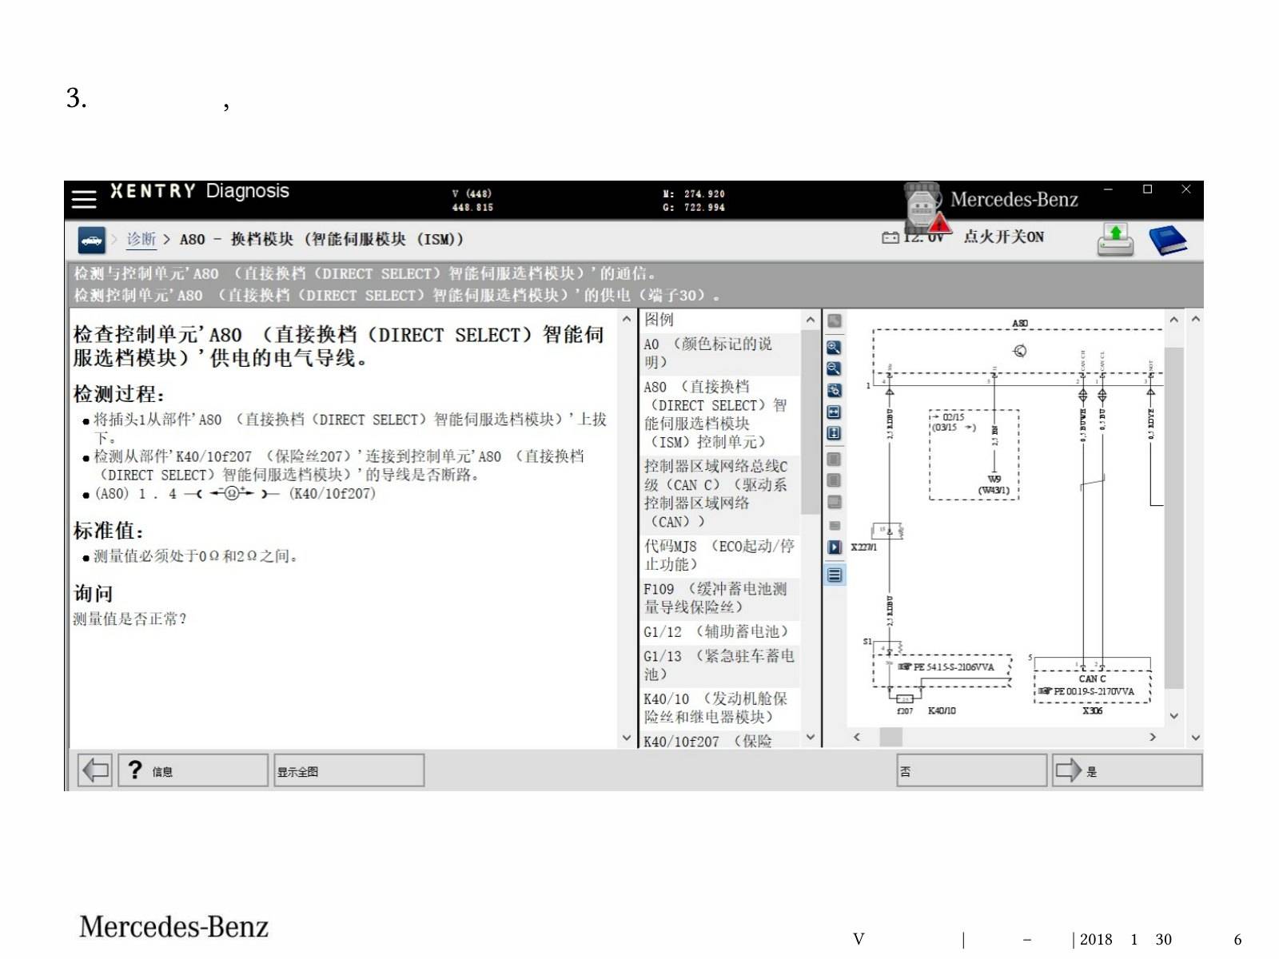
Task: Click the f207 fuse label in diagram
Action: click(905, 710)
